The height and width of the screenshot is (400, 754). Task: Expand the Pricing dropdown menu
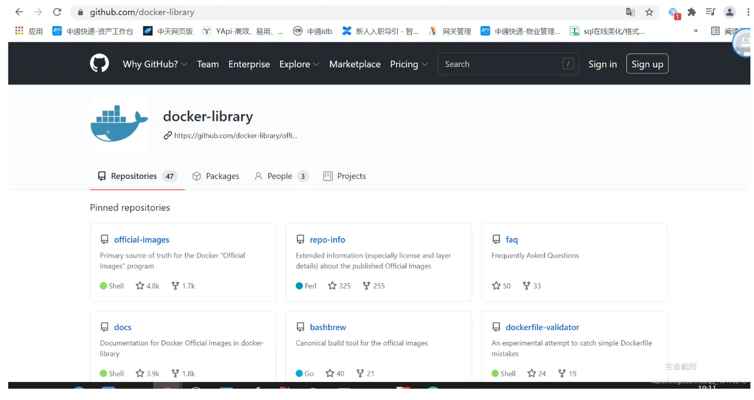409,64
